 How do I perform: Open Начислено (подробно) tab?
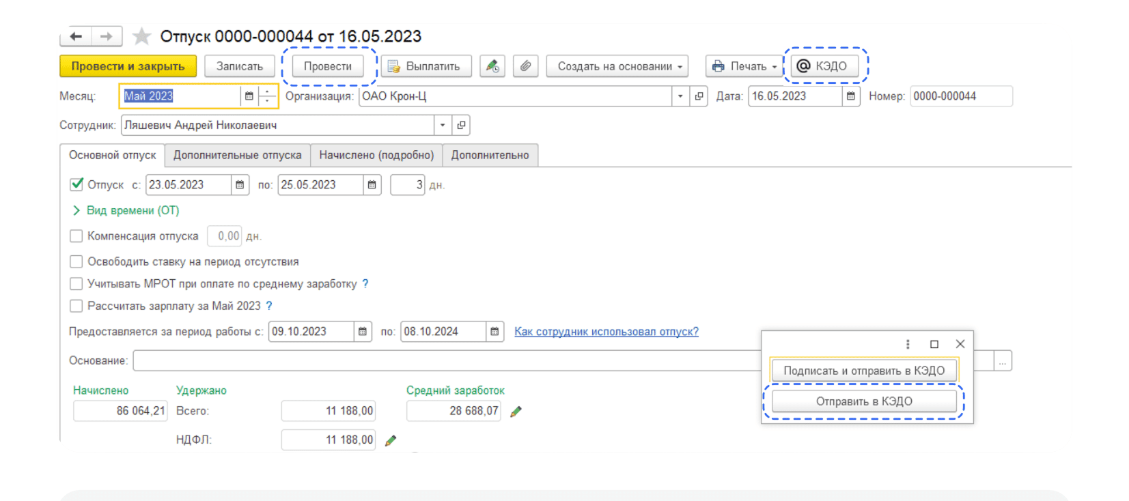(376, 155)
